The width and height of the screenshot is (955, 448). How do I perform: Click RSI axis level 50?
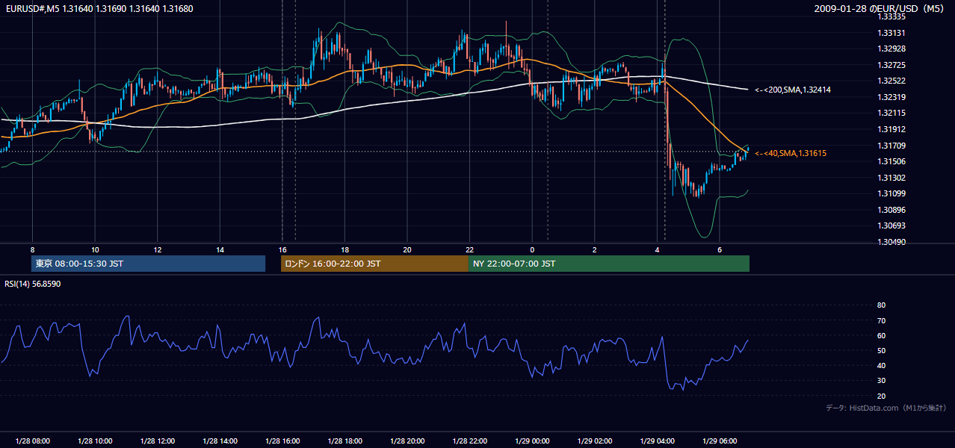click(881, 350)
